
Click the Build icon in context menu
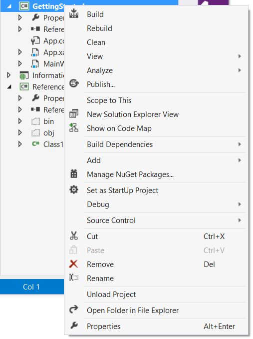coord(74,13)
